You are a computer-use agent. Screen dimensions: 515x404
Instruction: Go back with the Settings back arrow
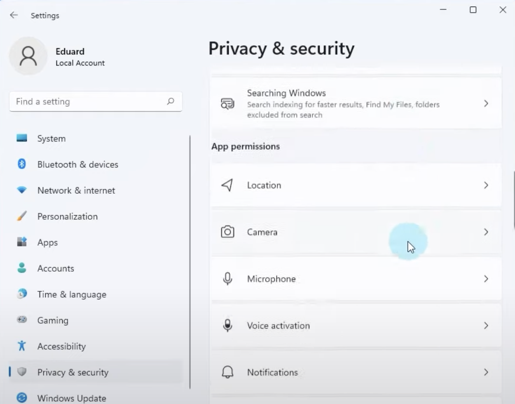(14, 15)
